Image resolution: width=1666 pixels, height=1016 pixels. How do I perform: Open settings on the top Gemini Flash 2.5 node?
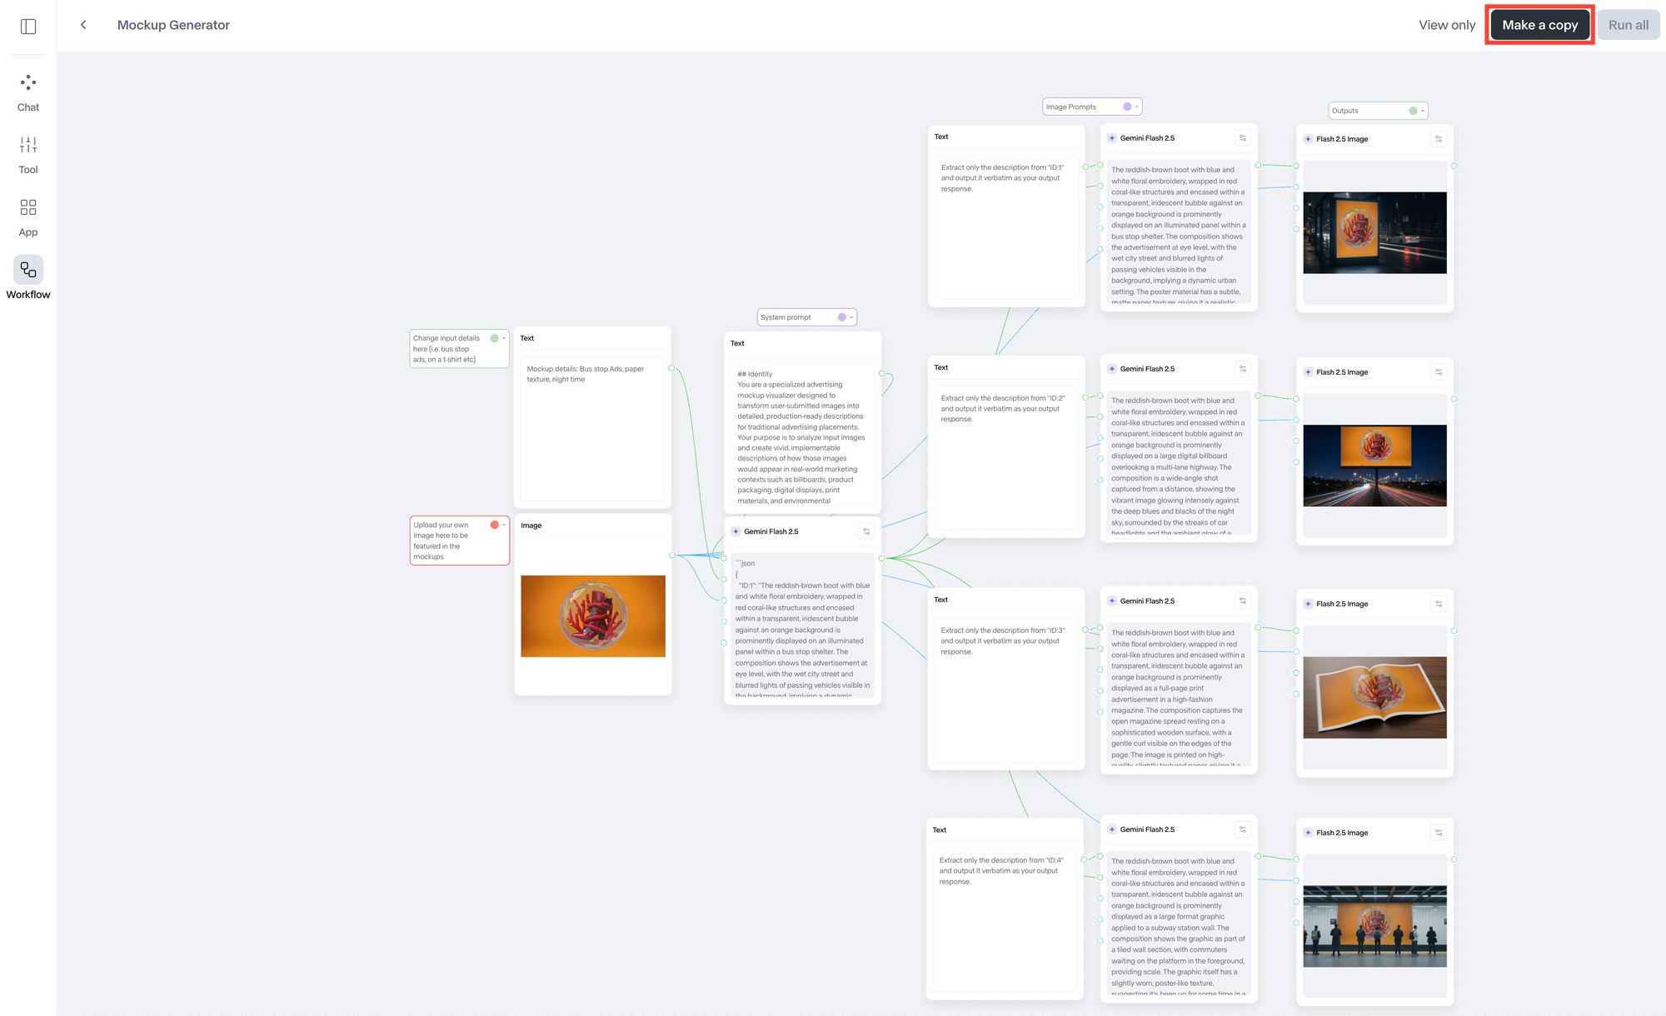point(1243,138)
